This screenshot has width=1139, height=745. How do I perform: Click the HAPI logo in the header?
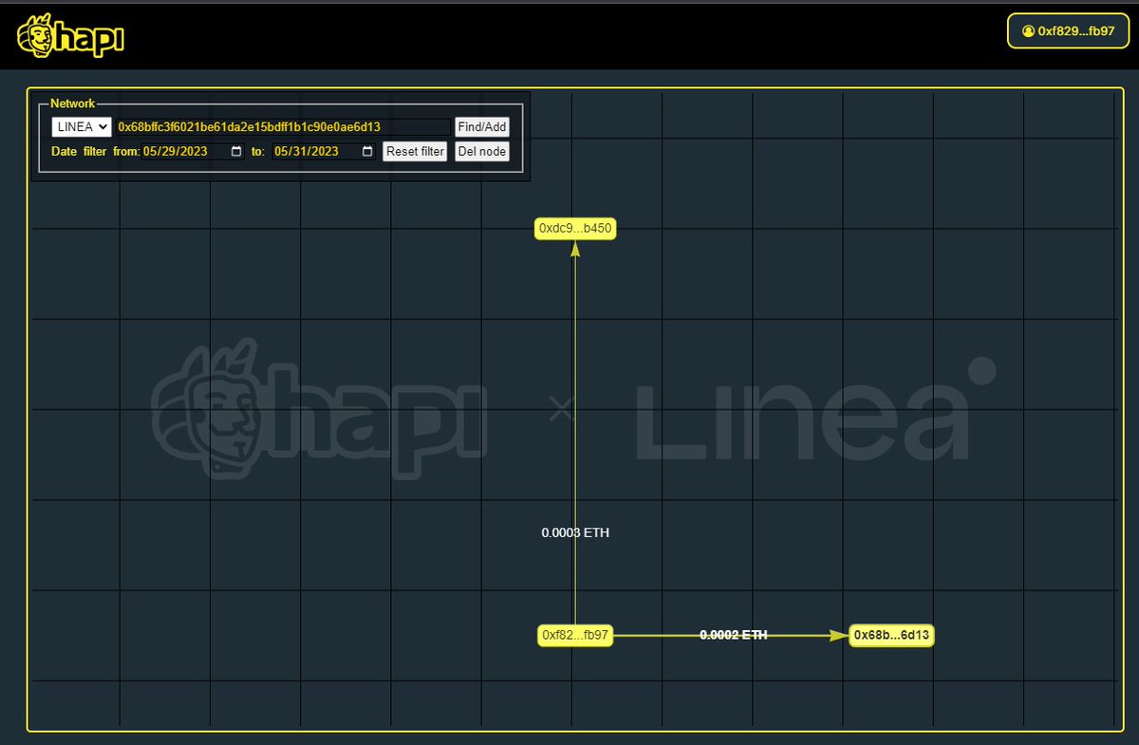[x=70, y=37]
